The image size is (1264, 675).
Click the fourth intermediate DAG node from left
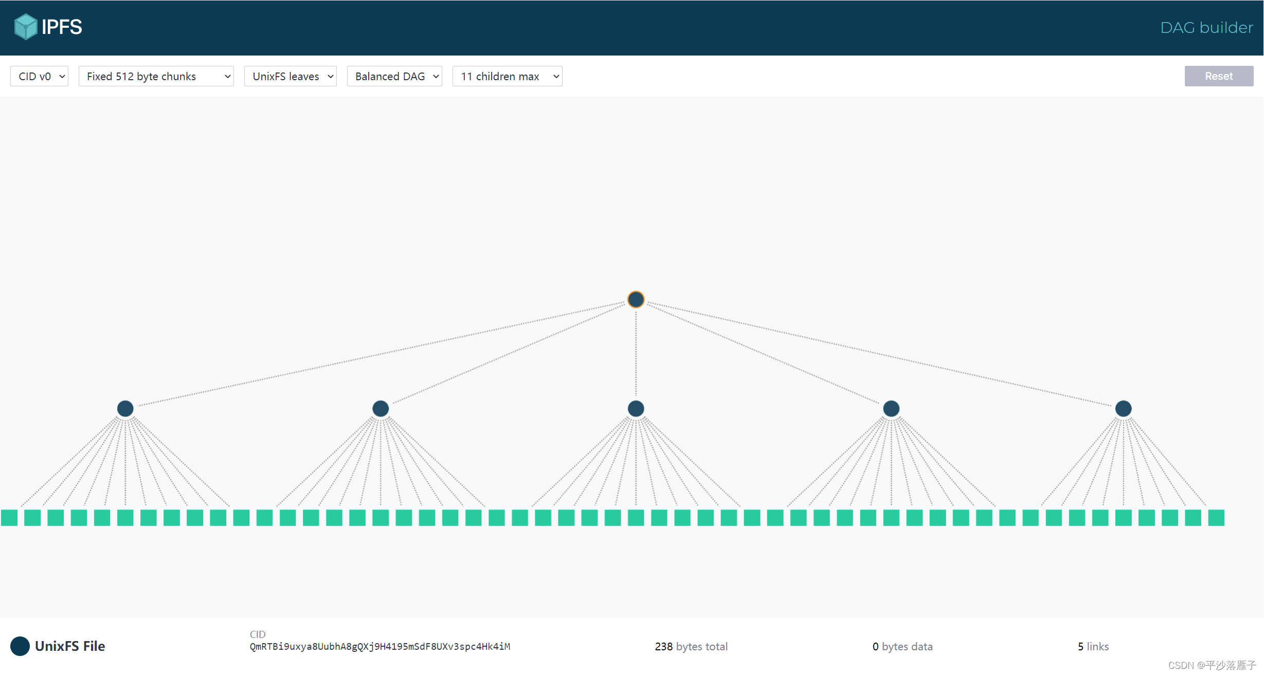891,409
